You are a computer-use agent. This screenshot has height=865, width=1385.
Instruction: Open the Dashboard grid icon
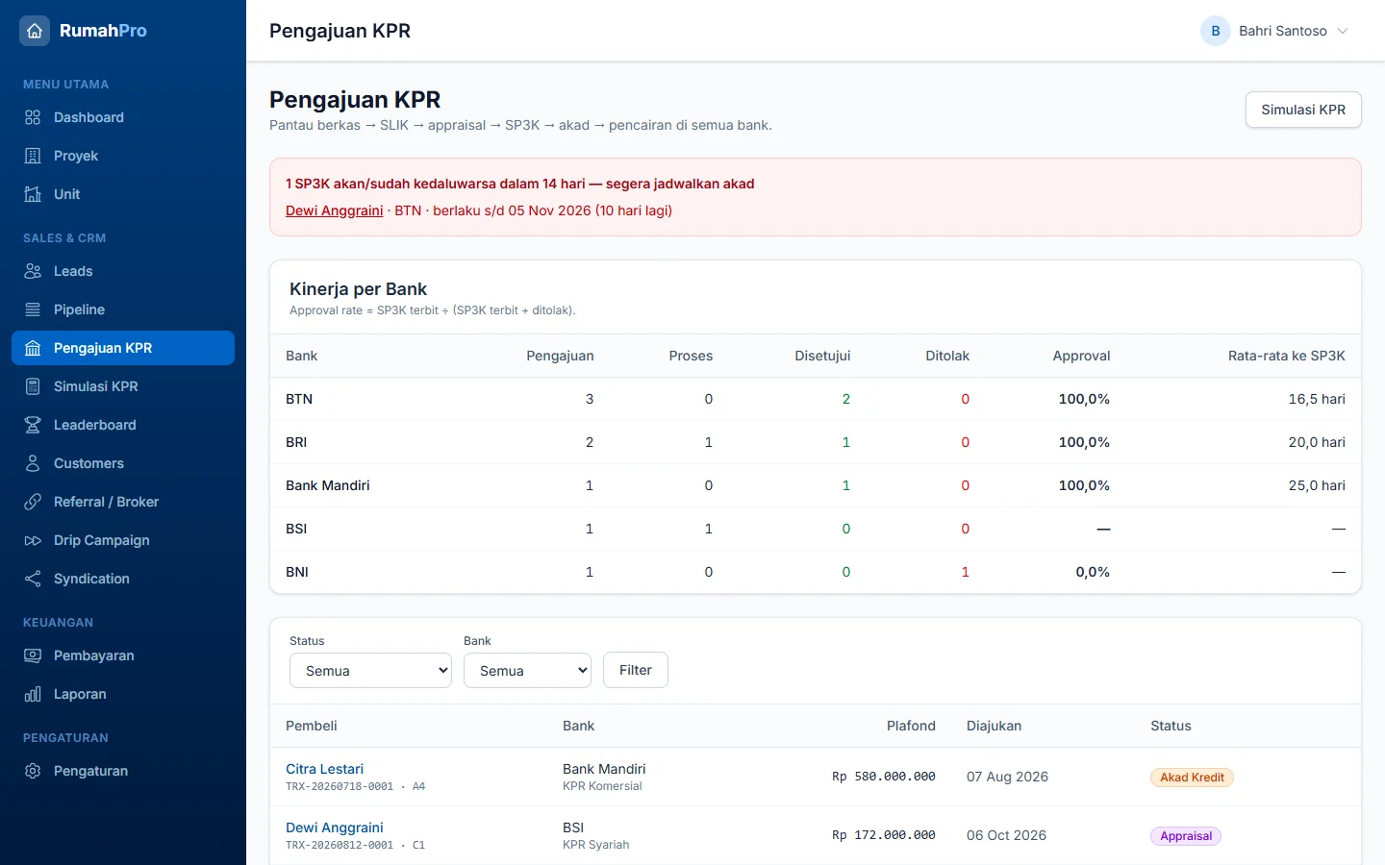33,117
